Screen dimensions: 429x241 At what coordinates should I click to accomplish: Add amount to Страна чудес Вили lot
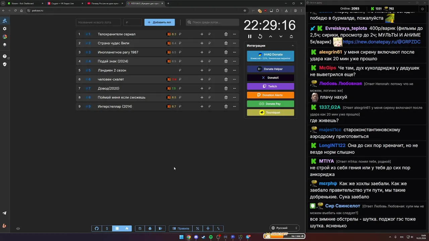pos(202,43)
